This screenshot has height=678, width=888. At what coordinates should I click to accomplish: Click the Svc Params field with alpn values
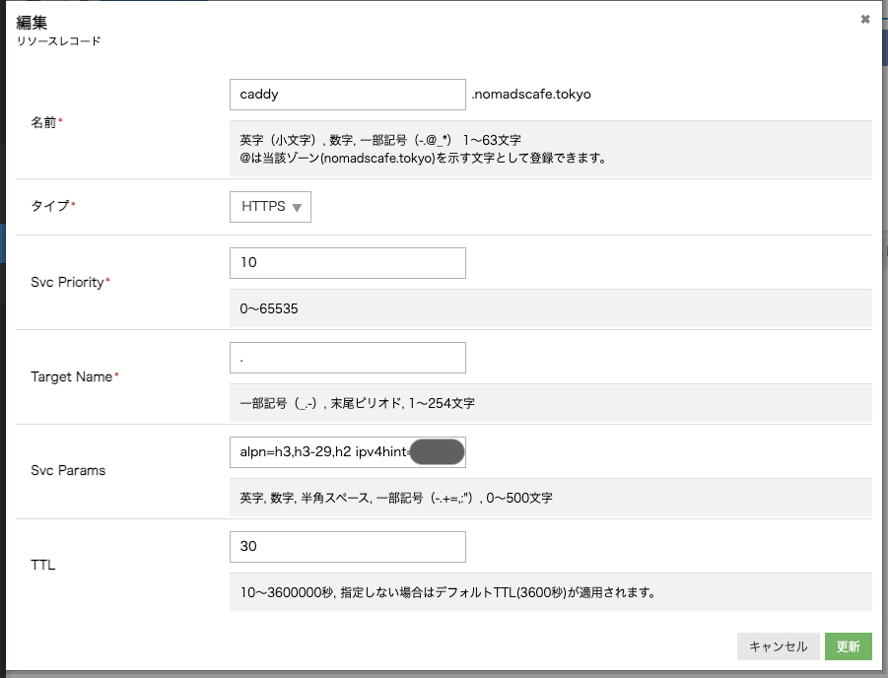tap(325, 451)
